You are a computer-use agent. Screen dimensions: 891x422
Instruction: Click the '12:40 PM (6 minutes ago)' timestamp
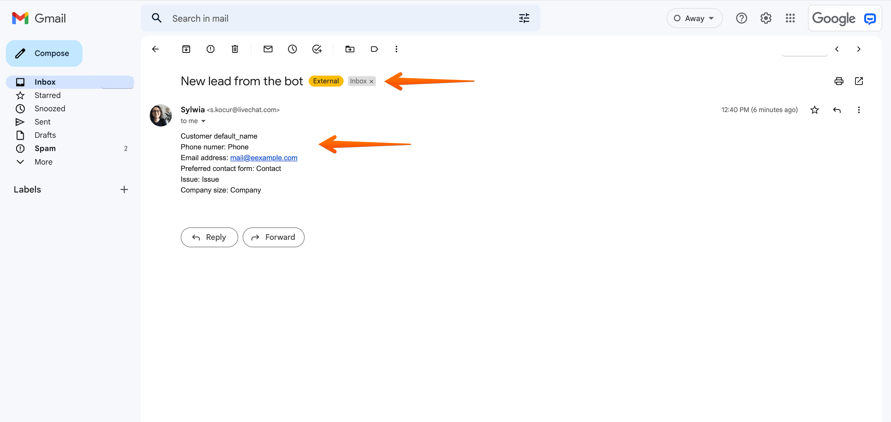[x=760, y=110]
